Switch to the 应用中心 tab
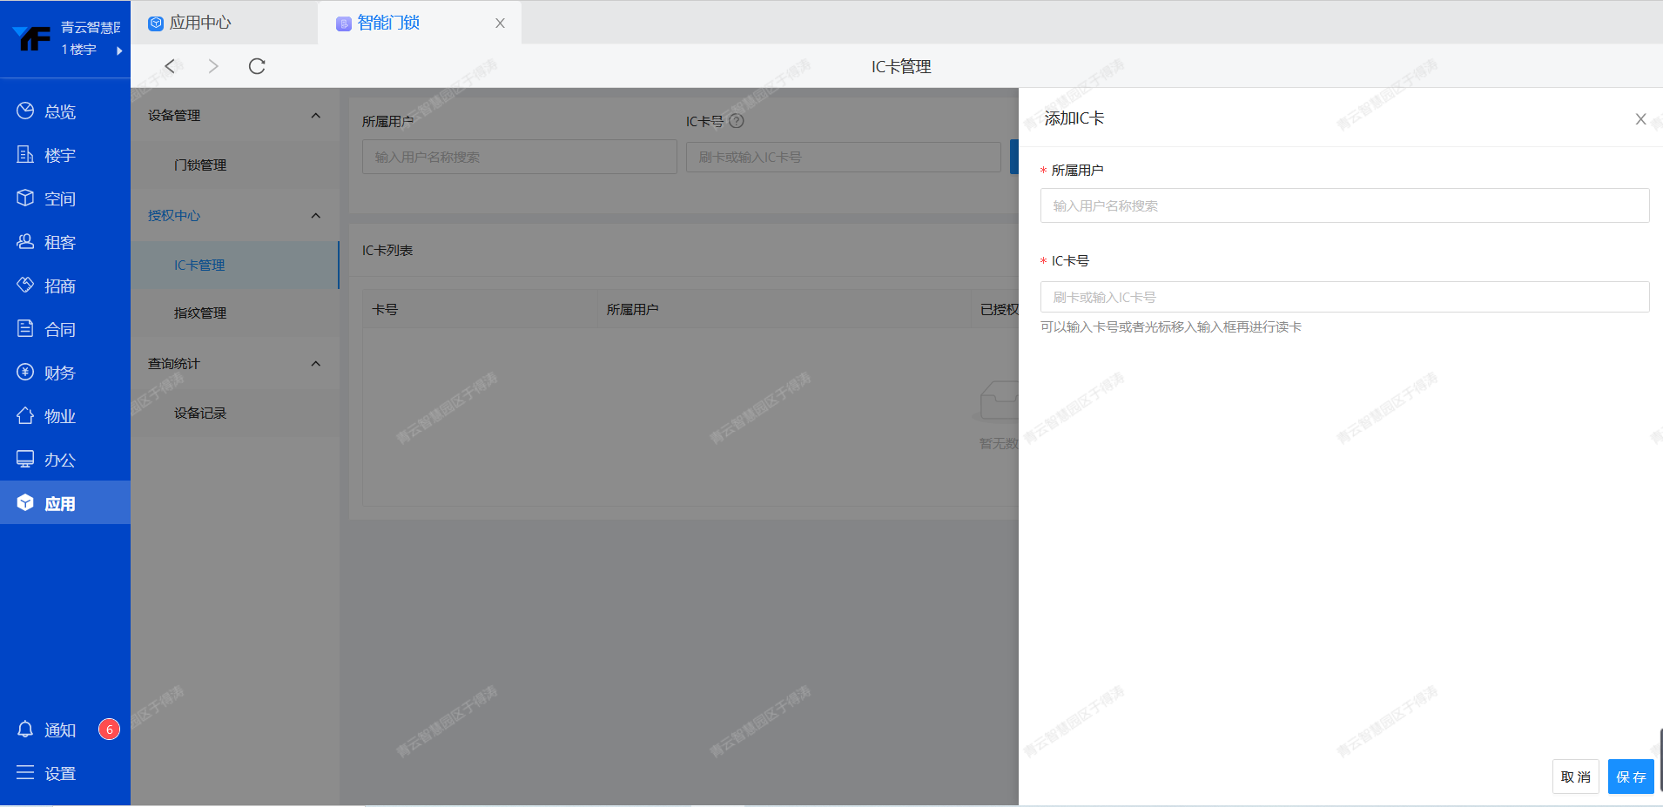This screenshot has width=1663, height=807. click(x=200, y=23)
